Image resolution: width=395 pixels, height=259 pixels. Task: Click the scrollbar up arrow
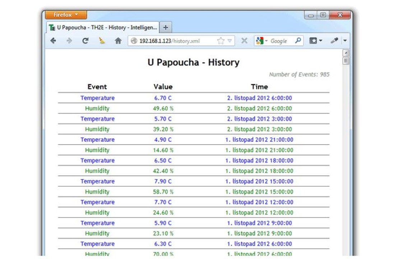346,53
